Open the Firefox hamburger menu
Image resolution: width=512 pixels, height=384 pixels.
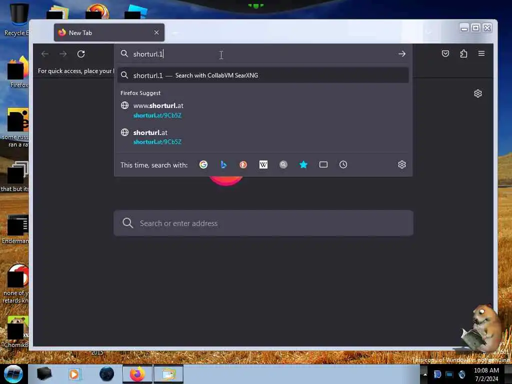pyautogui.click(x=481, y=53)
